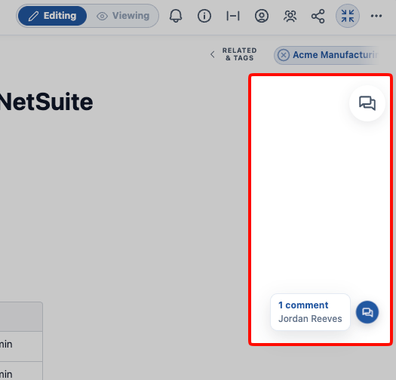The image size is (396, 380).
Task: Collapse the Related & Tags chevron
Action: (x=213, y=54)
